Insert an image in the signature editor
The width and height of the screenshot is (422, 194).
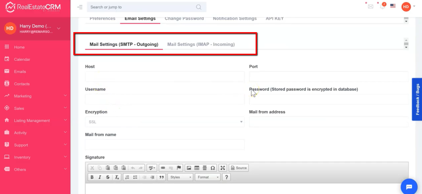pos(189,168)
